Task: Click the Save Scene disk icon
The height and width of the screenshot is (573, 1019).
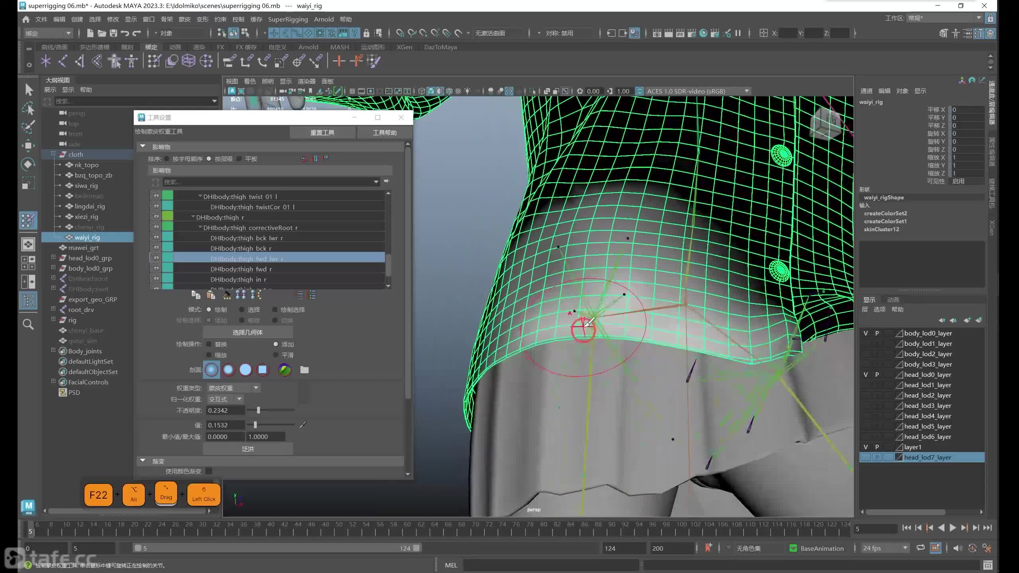Action: 113,33
